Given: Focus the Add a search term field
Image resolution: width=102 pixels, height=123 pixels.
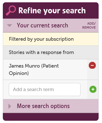Looking at the screenshot, I should pos(45,89).
